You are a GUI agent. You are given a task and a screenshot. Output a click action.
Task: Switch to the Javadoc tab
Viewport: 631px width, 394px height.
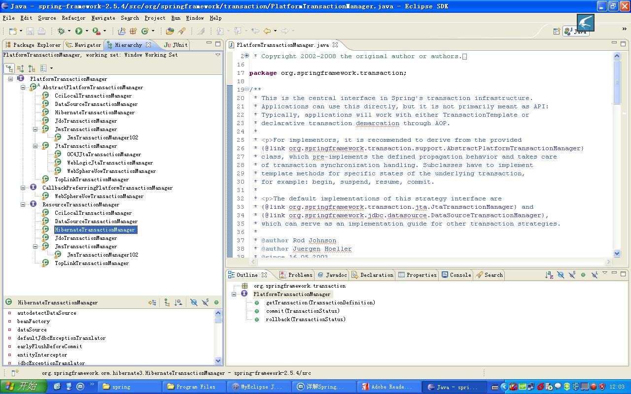pyautogui.click(x=332, y=275)
